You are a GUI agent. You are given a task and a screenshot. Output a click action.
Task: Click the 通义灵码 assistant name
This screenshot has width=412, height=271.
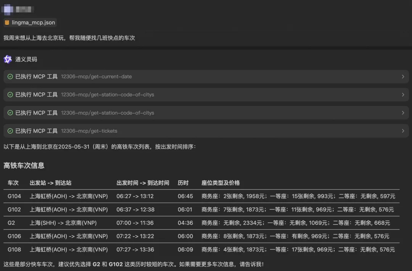26,59
